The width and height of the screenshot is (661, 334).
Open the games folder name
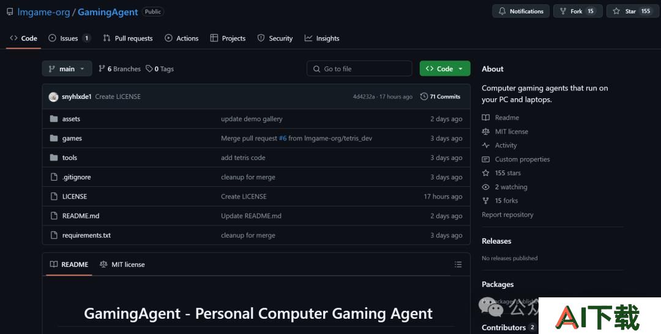pos(72,139)
